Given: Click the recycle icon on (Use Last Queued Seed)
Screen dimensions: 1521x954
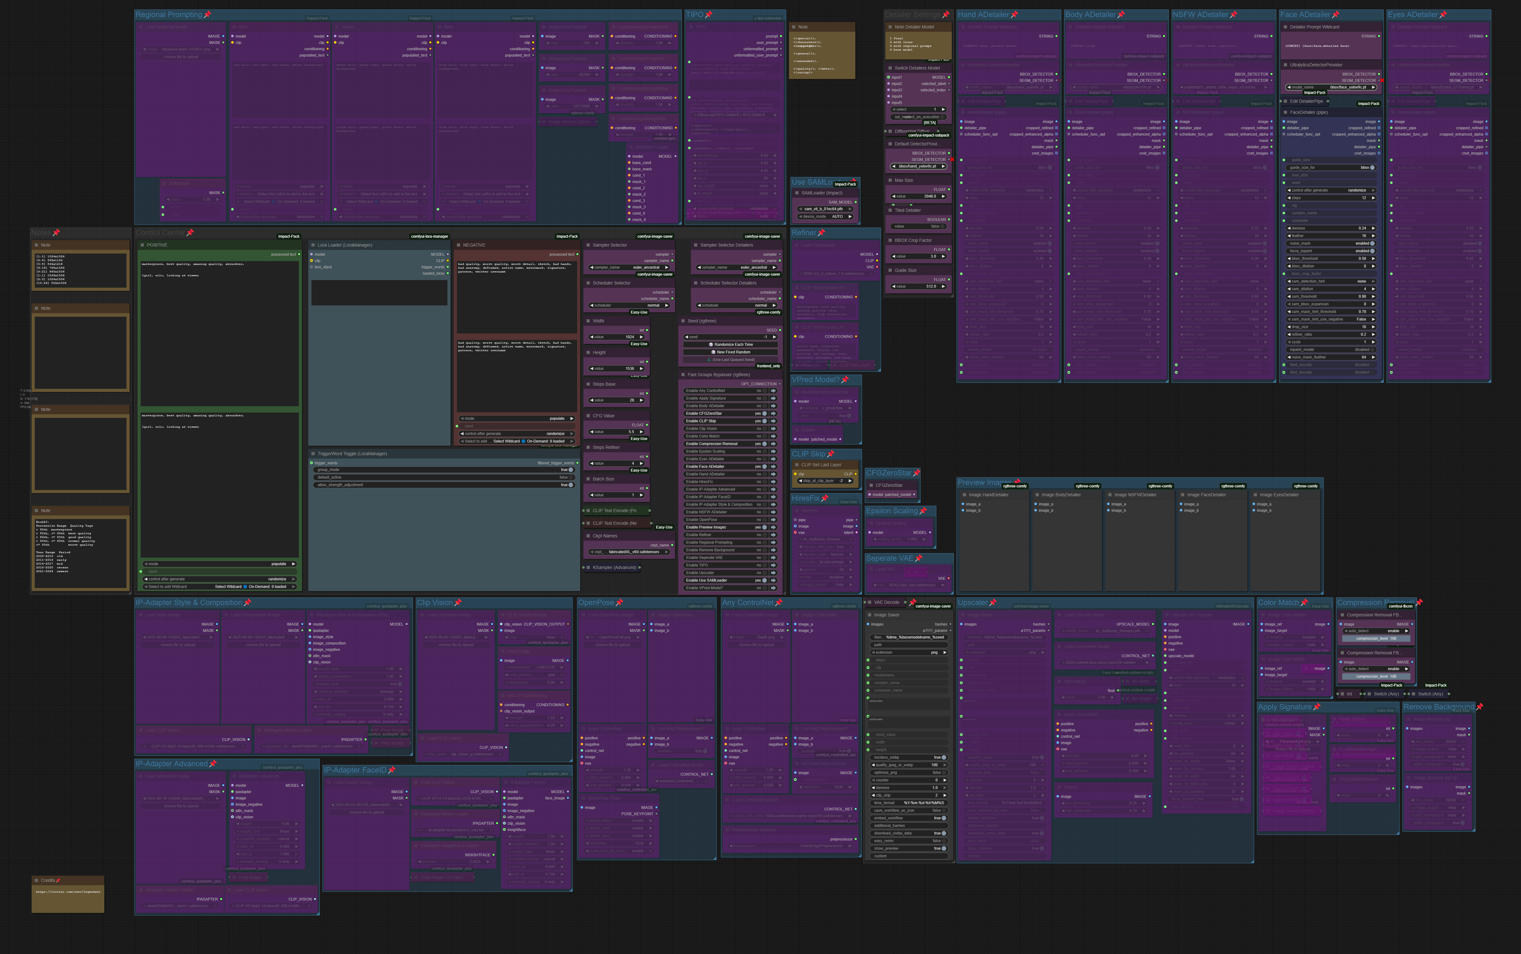Looking at the screenshot, I should 709,360.
